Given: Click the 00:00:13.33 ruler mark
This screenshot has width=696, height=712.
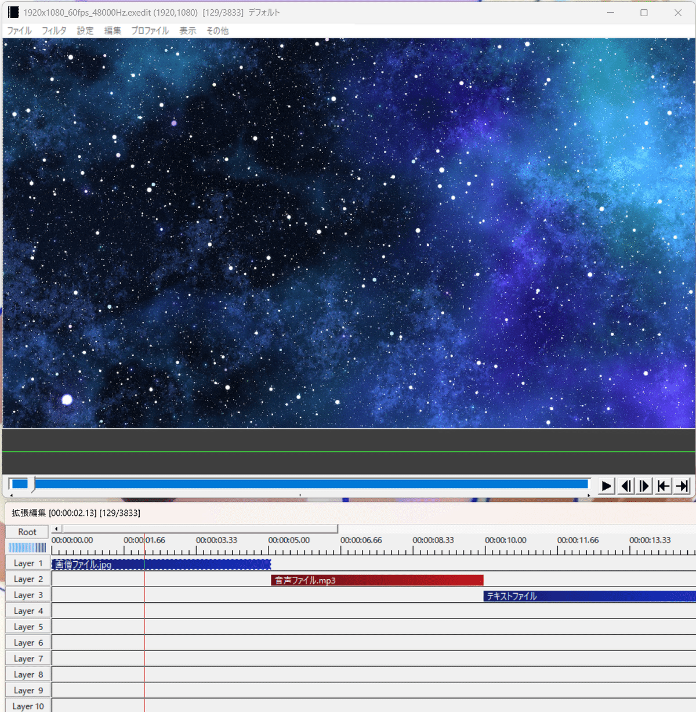Looking at the screenshot, I should click(650, 540).
